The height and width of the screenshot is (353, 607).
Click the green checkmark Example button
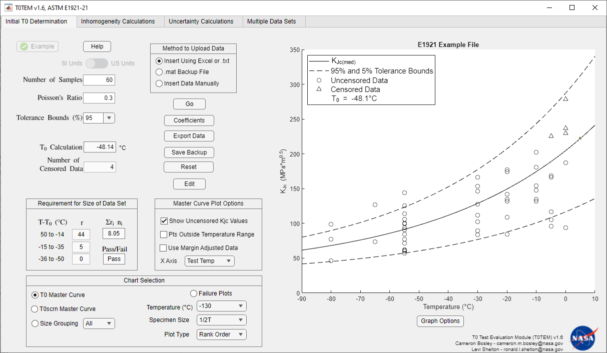click(x=38, y=46)
